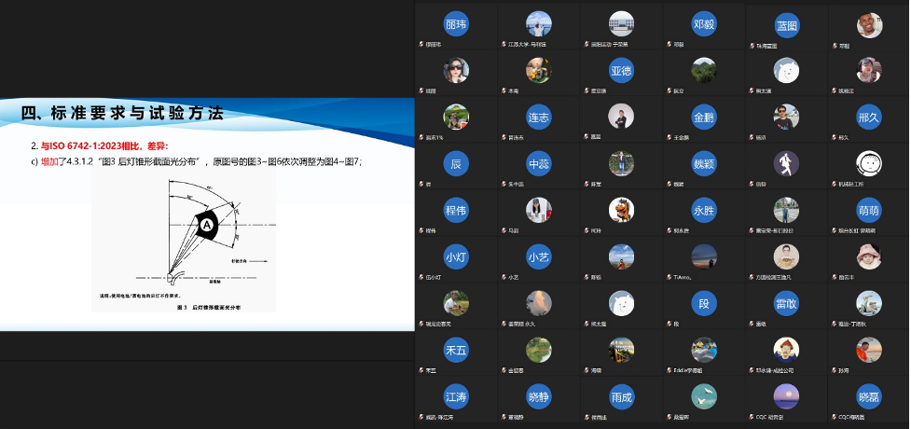Select the 晓磊 participant tile

(x=868, y=397)
